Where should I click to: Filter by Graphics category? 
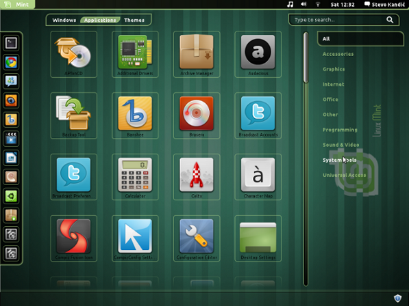[x=334, y=69]
